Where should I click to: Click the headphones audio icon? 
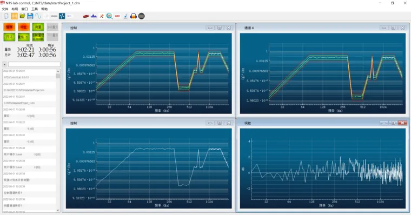pyautogui.click(x=134, y=16)
